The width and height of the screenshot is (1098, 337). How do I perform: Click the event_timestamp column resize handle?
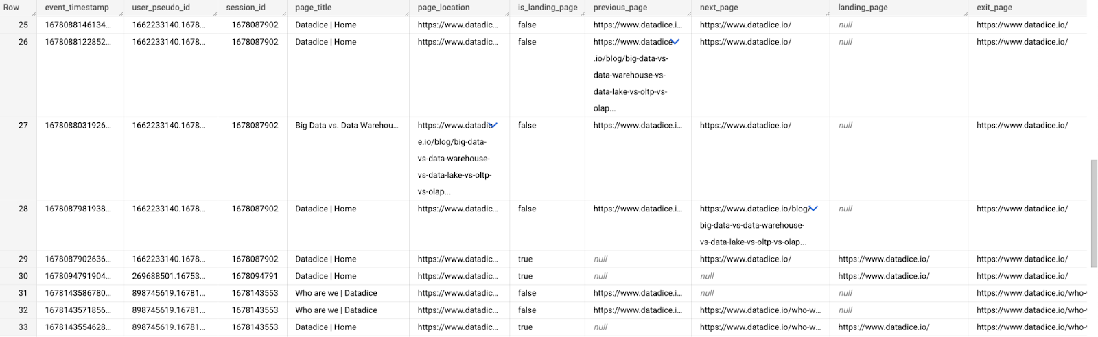[x=121, y=14]
